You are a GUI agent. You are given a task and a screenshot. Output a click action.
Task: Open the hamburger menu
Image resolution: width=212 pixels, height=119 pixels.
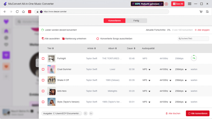point(189,4)
